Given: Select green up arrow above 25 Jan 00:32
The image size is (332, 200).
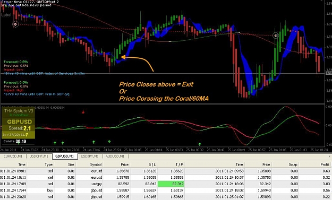Looking at the screenshot, I should [200, 144].
